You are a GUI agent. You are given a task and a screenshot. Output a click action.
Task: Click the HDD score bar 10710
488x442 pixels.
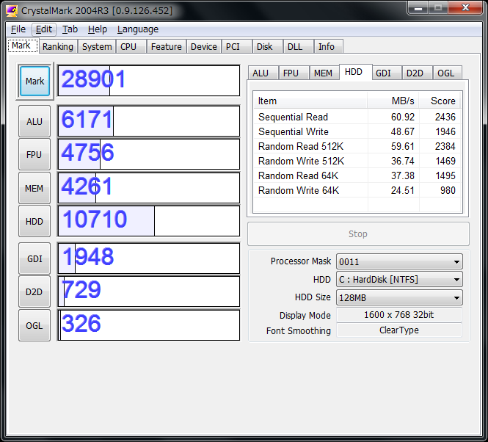[x=149, y=221]
